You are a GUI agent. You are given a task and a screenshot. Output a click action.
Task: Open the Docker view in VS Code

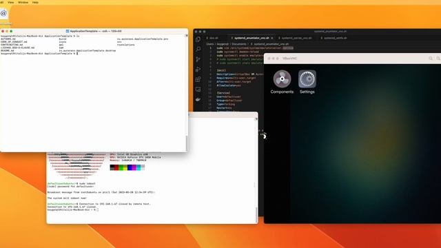pyautogui.click(x=198, y=99)
